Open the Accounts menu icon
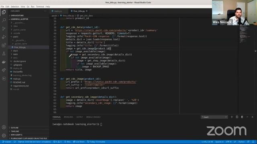This screenshot has width=257, height=144. [x=4, y=127]
